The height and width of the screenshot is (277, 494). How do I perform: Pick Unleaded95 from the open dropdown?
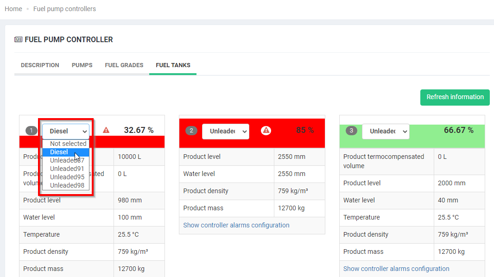tap(67, 177)
